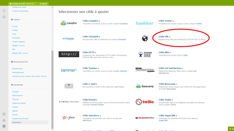
Task: Click the green help button at bottom right
Action: point(231,129)
